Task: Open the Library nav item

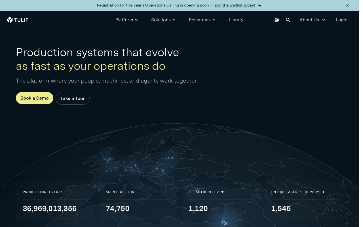Action: click(x=236, y=20)
